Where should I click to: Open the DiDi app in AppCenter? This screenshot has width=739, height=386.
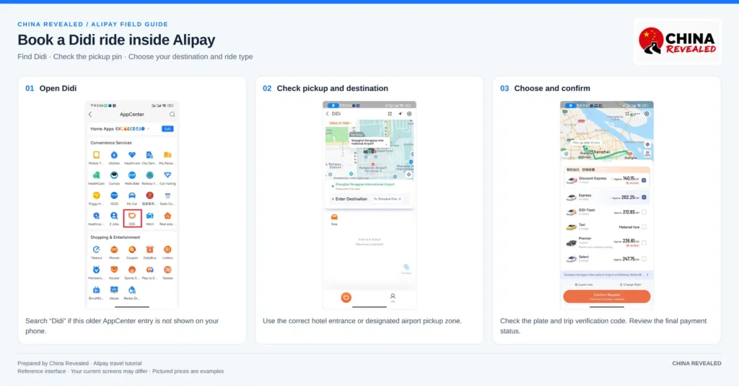pos(132,218)
